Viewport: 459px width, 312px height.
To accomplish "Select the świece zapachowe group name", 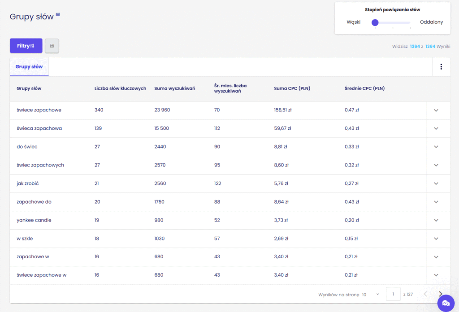I will coord(39,110).
